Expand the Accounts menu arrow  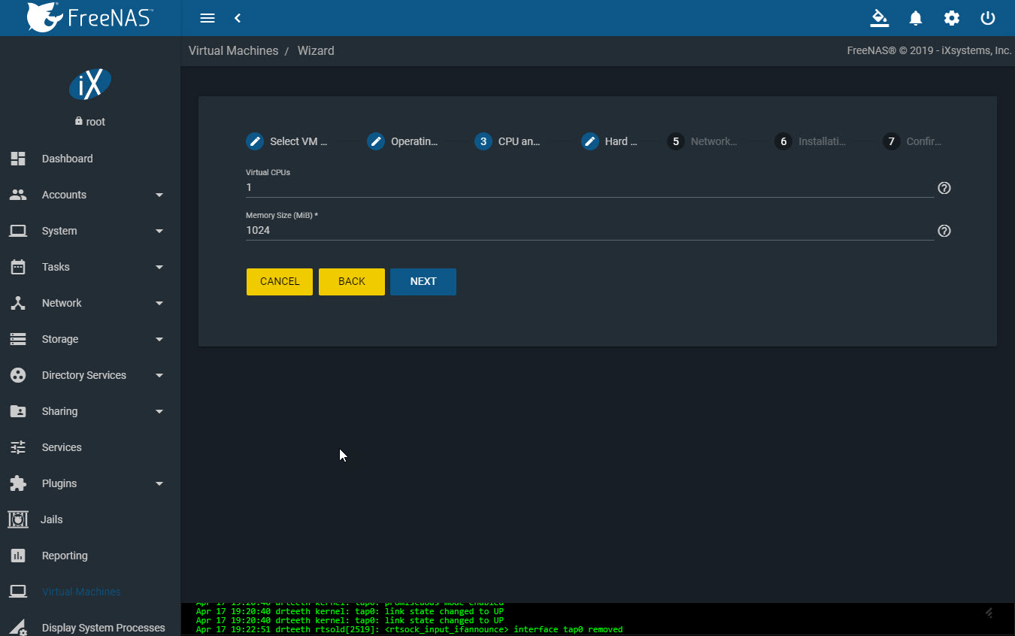(159, 195)
